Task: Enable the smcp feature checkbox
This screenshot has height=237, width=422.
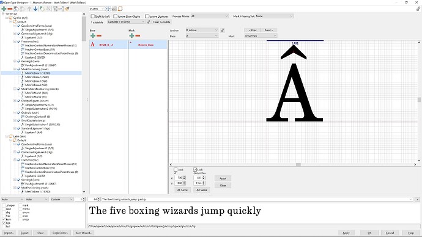Action: click(x=20, y=219)
